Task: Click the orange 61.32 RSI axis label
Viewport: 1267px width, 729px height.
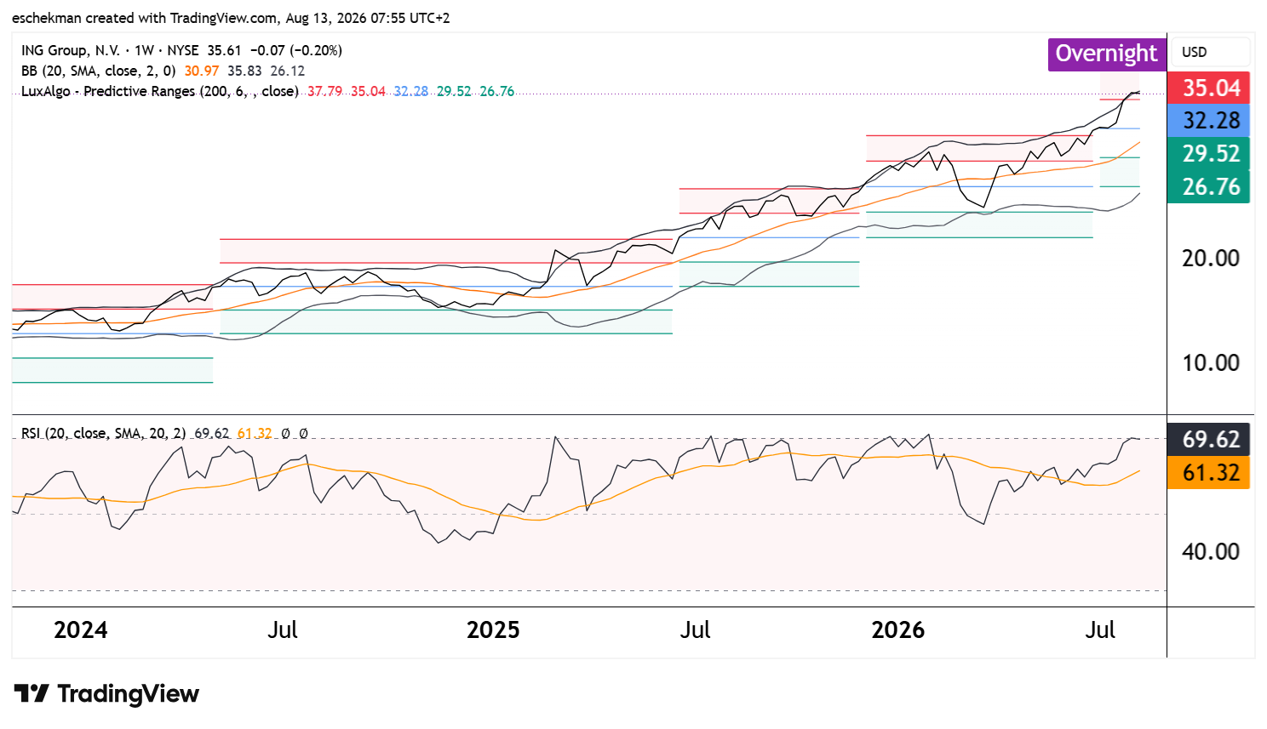Action: click(1209, 473)
